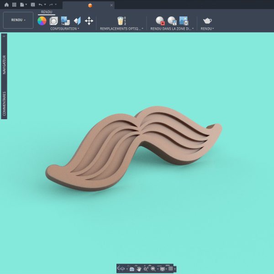Expand REMPLACEMENTS OPTIQ... dropdown
This screenshot has width=274, height=274.
(121, 29)
